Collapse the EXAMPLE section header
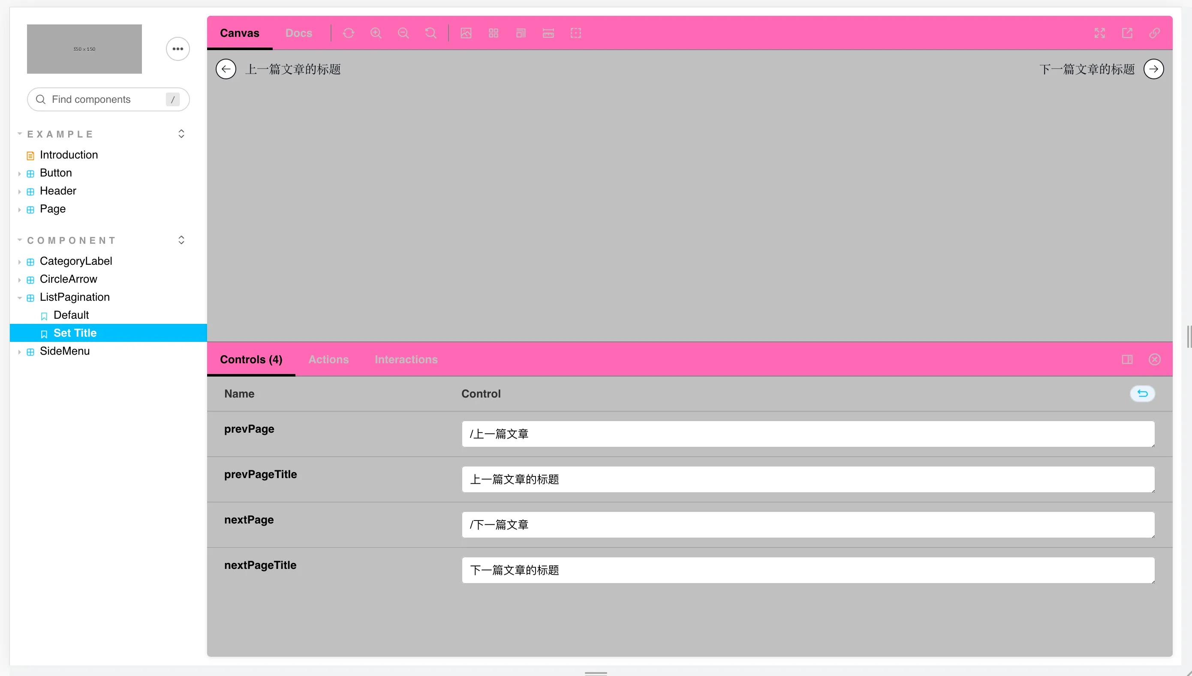1192x676 pixels. 60,134
